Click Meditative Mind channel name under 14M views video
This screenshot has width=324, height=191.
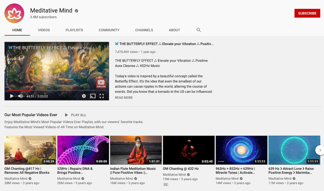click(x=227, y=178)
